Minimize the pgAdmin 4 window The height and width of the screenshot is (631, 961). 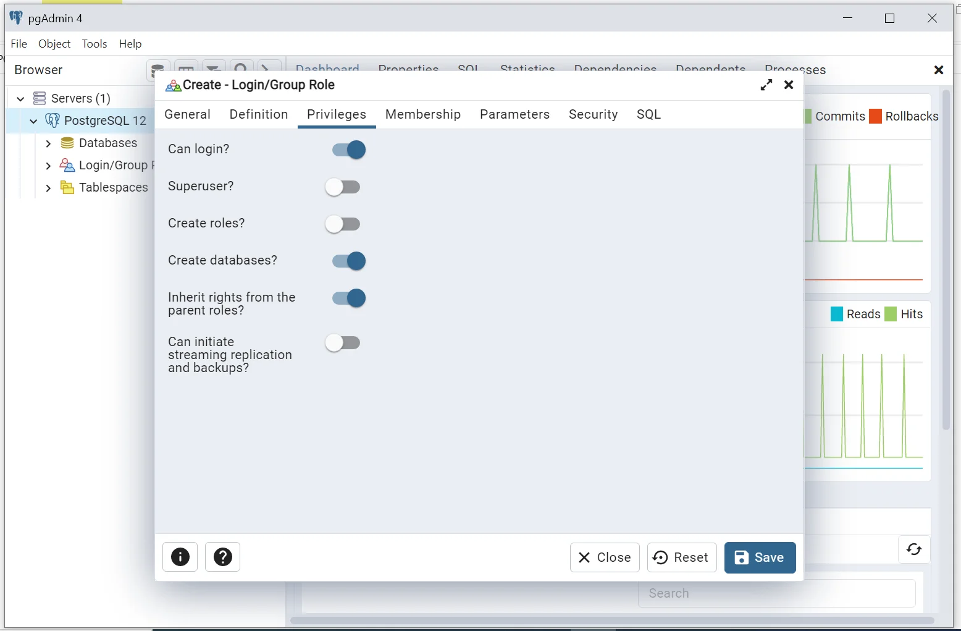848,18
